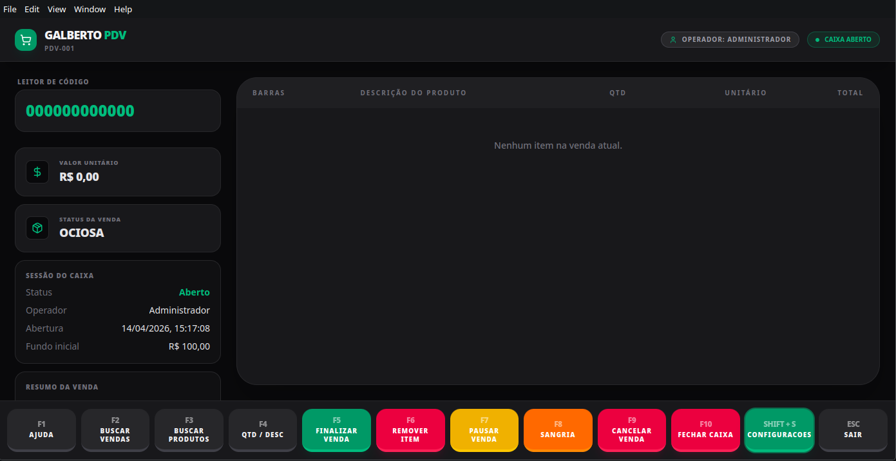Open the File menu

point(10,9)
